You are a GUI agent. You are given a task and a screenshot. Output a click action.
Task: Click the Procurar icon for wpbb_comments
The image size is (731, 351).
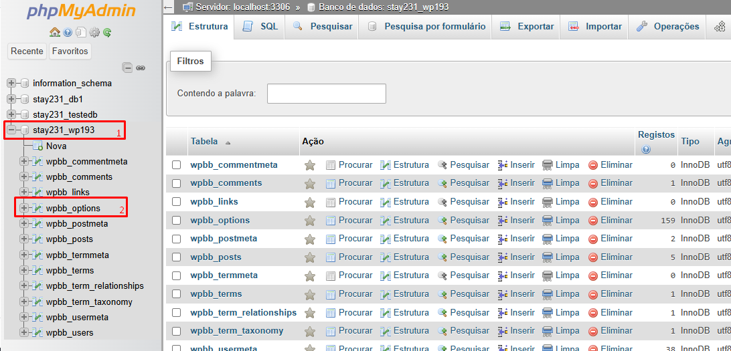tap(331, 183)
